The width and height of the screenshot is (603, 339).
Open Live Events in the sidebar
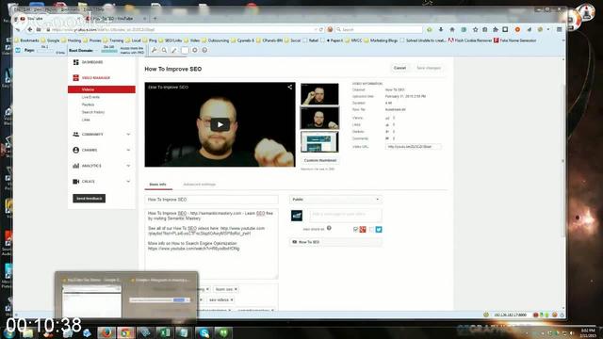click(90, 97)
